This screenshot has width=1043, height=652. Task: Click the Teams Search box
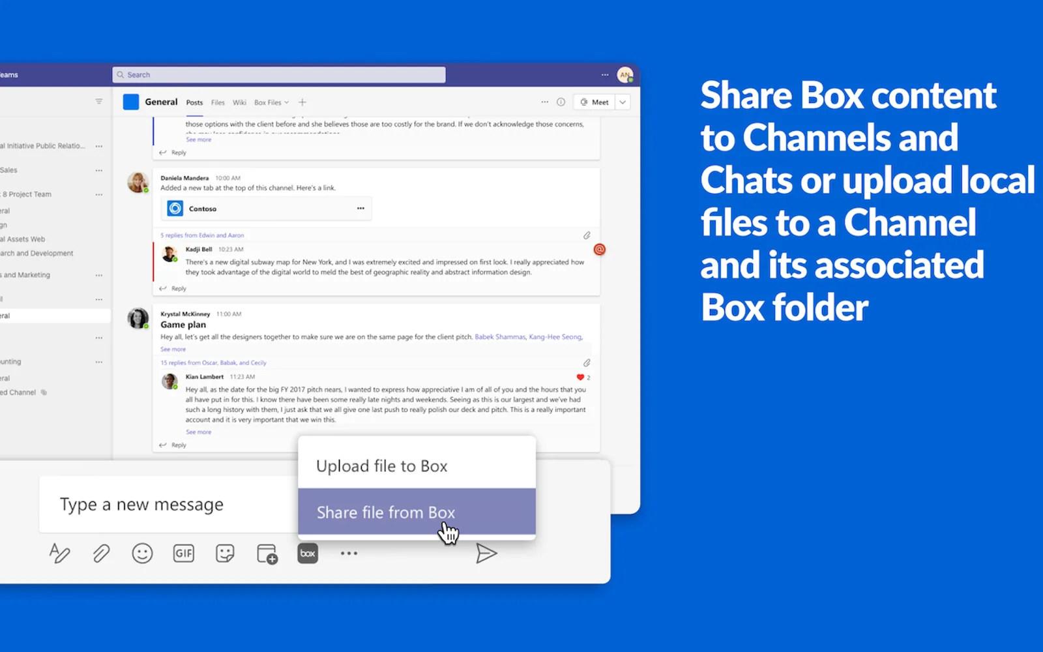click(x=279, y=75)
